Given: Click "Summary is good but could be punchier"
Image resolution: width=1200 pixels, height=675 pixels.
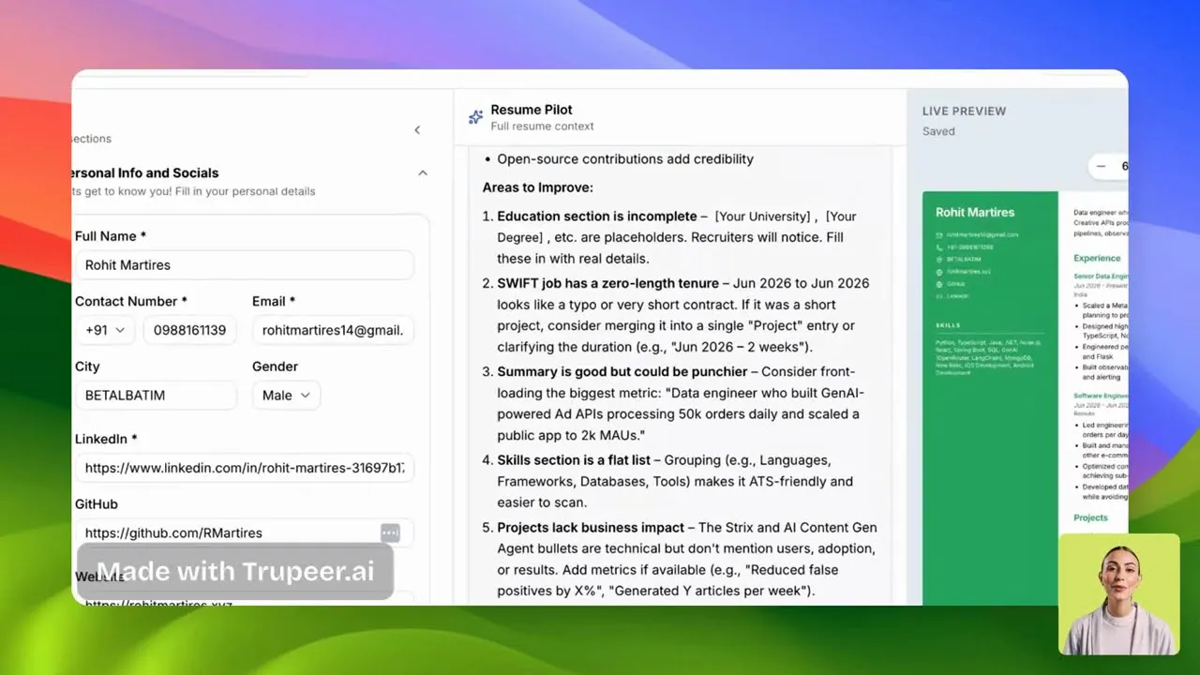Looking at the screenshot, I should pos(622,372).
